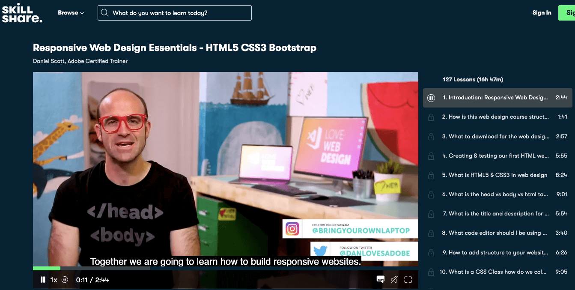Focus the 'What do you want to learn today?' field

(175, 13)
